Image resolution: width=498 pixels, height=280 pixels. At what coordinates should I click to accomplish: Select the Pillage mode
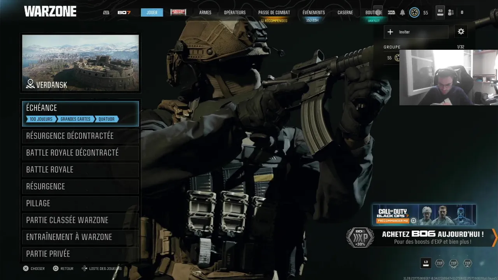coord(81,203)
